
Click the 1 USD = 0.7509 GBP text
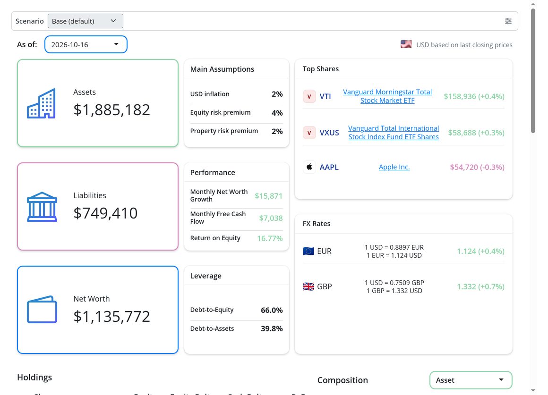pos(394,283)
